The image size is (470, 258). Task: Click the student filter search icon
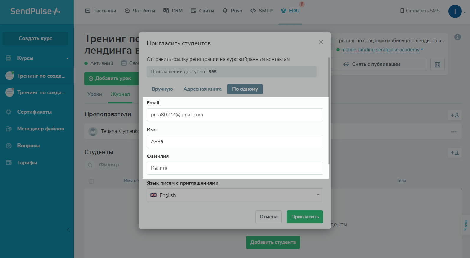click(x=90, y=165)
